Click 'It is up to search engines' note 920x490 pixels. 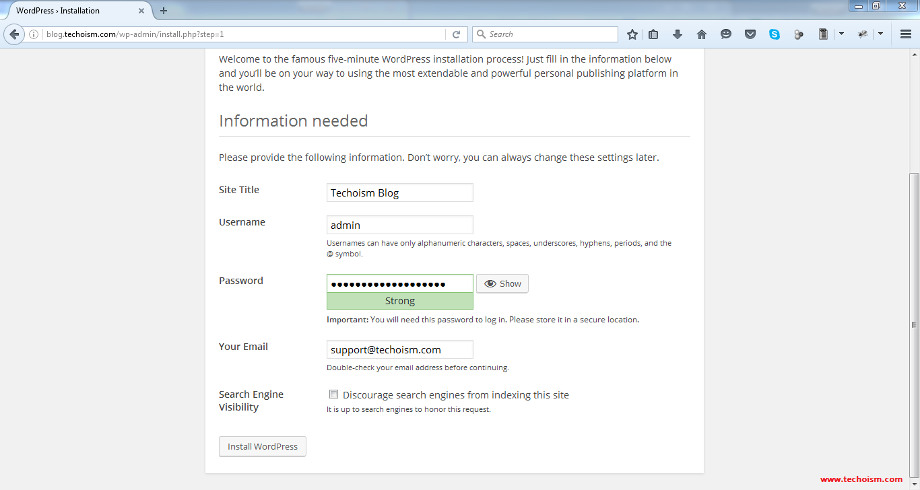pyautogui.click(x=409, y=409)
